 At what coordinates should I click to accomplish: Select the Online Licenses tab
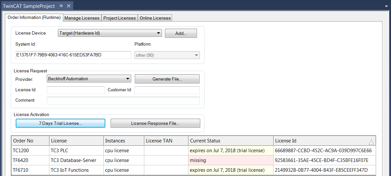point(155,18)
